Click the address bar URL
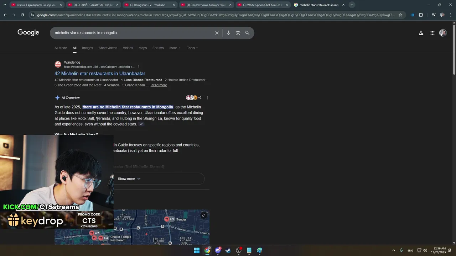Viewport: 456px width, 256px height. [x=216, y=15]
